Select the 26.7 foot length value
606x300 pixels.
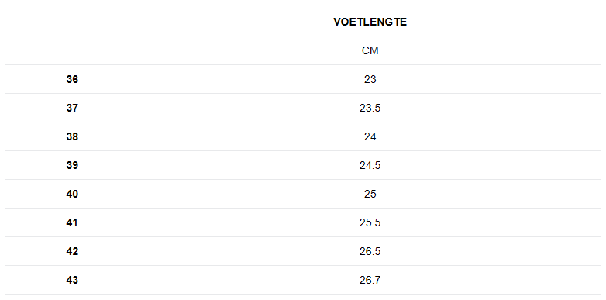pyautogui.click(x=370, y=280)
